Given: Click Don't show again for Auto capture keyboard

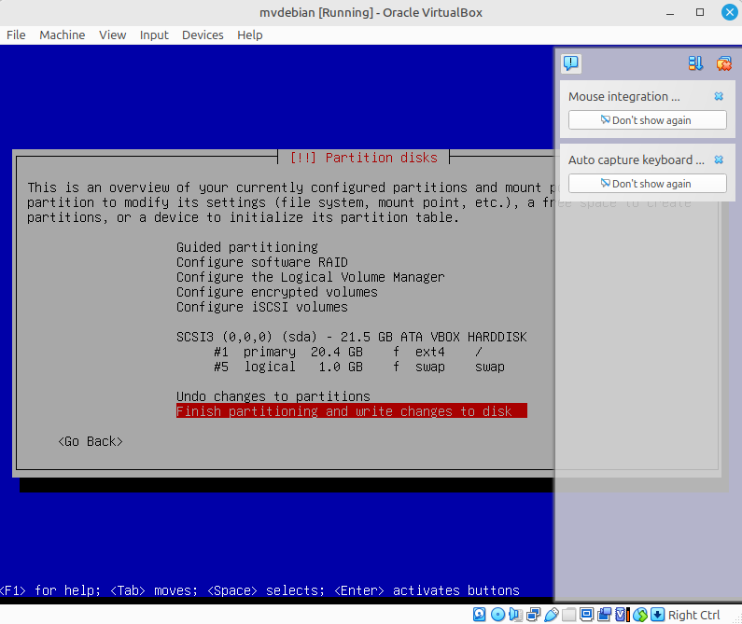Looking at the screenshot, I should tap(647, 184).
